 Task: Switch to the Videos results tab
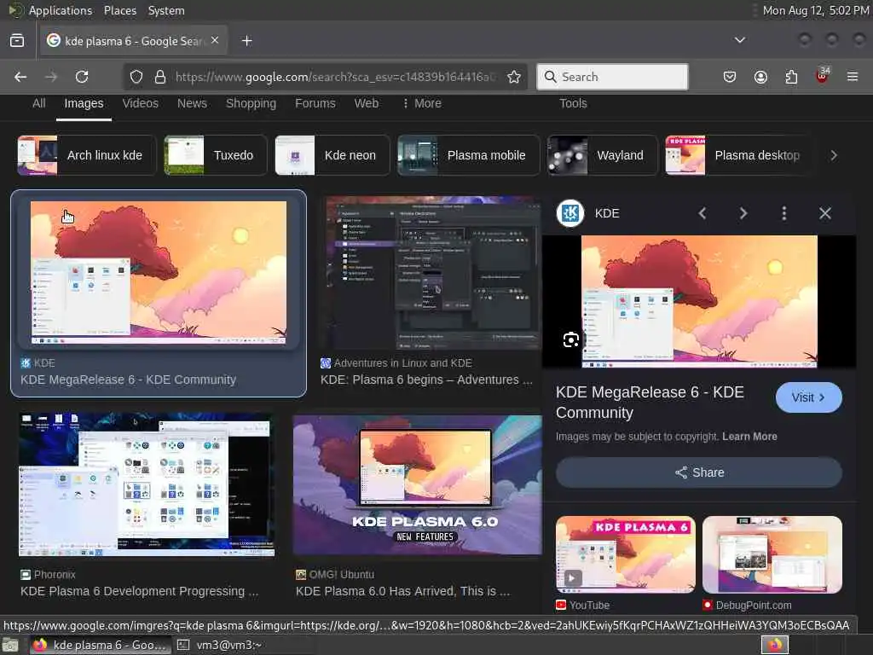point(141,103)
